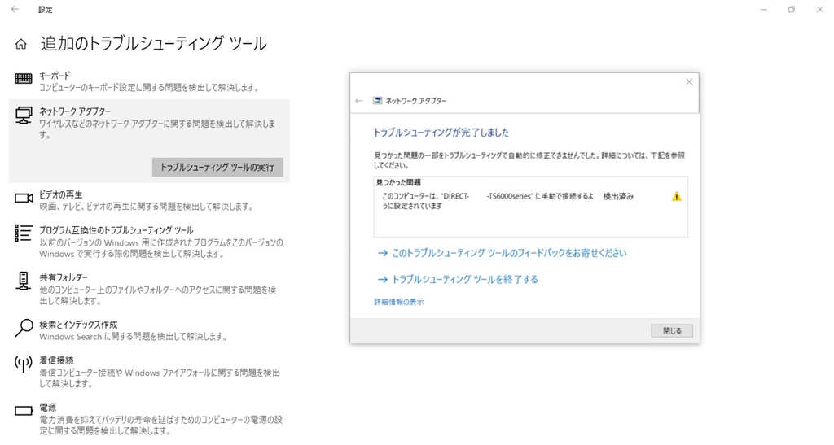
Task: Click the incoming connections antenna icon
Action: [23, 364]
